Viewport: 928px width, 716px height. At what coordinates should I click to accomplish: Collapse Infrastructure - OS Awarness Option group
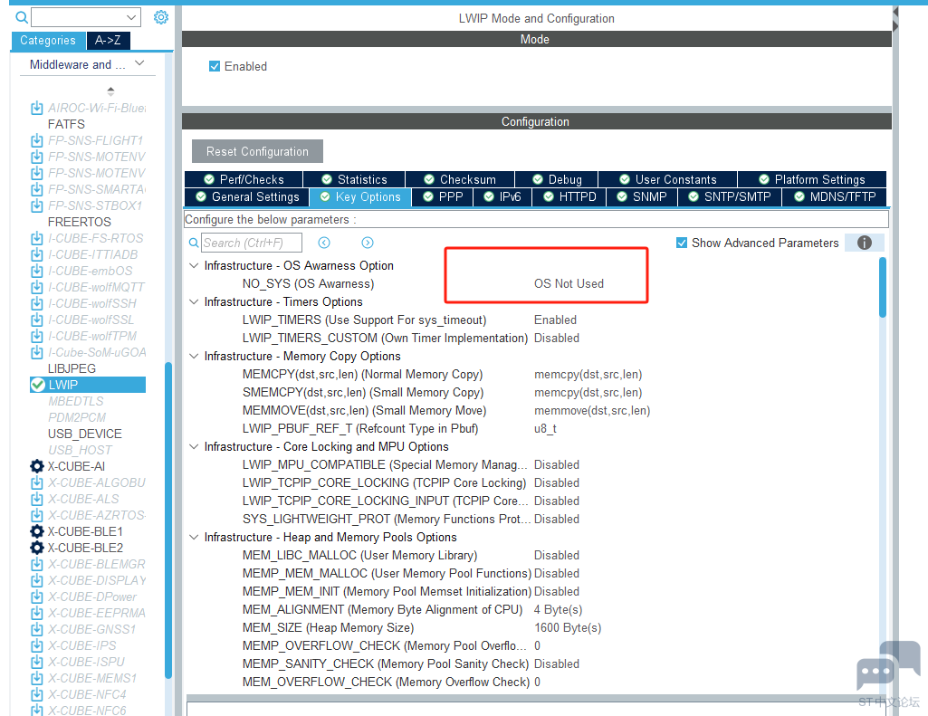pyautogui.click(x=194, y=266)
